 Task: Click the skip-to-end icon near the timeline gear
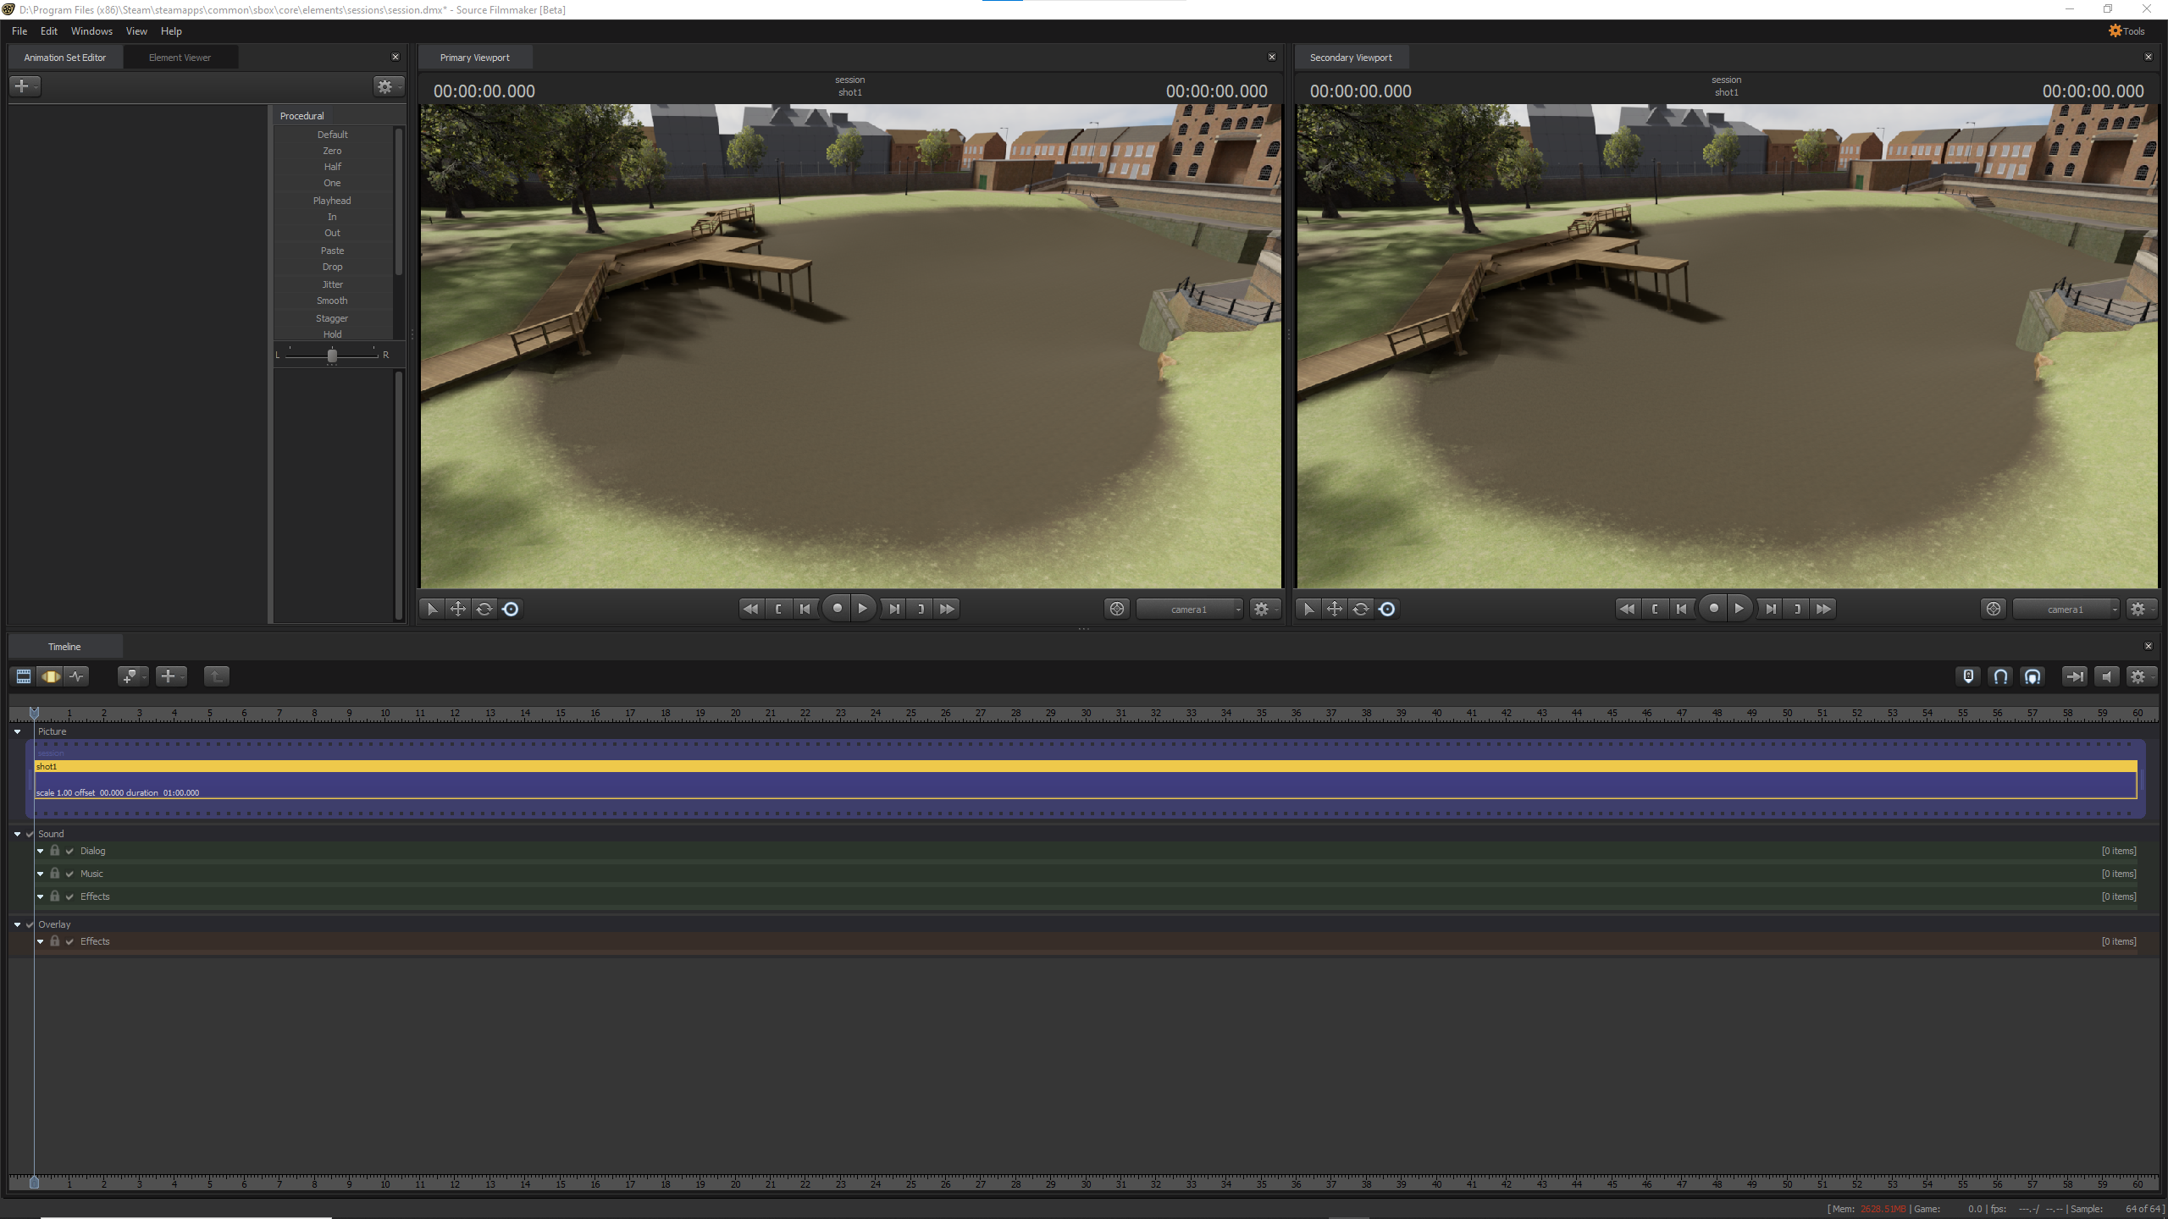2076,676
